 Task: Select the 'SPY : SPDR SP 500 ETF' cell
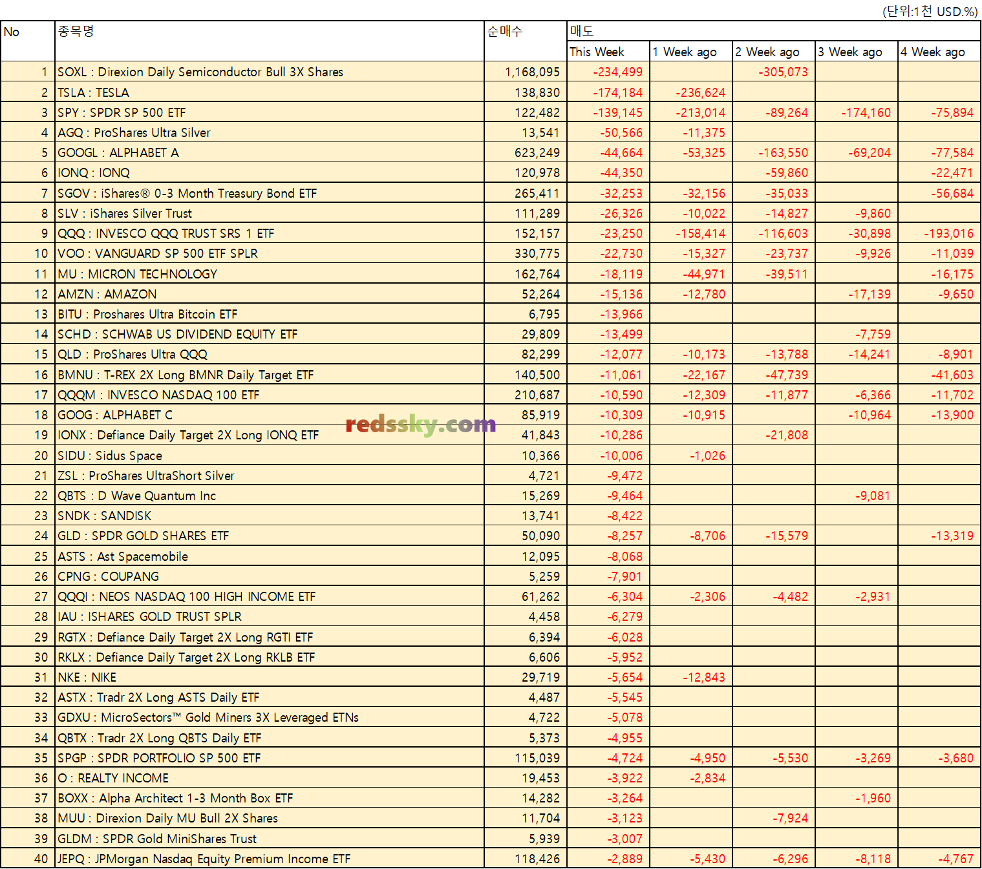[270, 112]
